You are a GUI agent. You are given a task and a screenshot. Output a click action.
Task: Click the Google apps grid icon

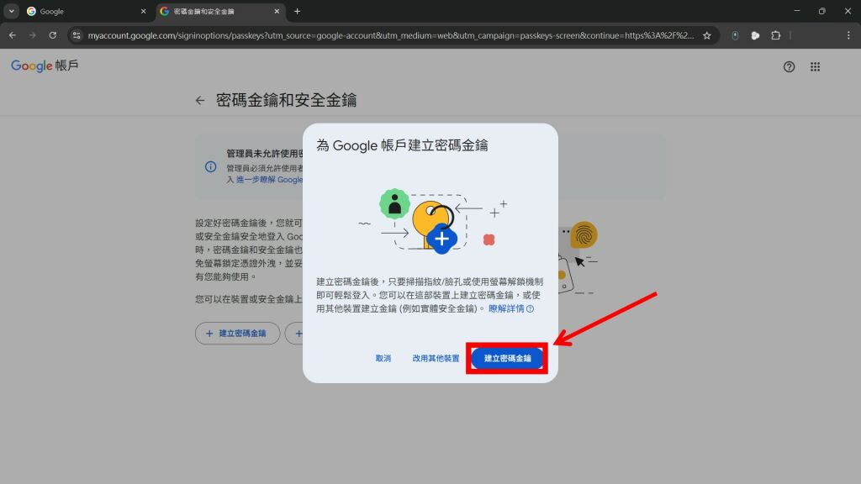pos(815,67)
